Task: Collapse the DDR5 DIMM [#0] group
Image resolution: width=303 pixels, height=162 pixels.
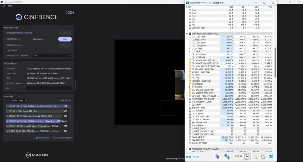Action: [187, 149]
